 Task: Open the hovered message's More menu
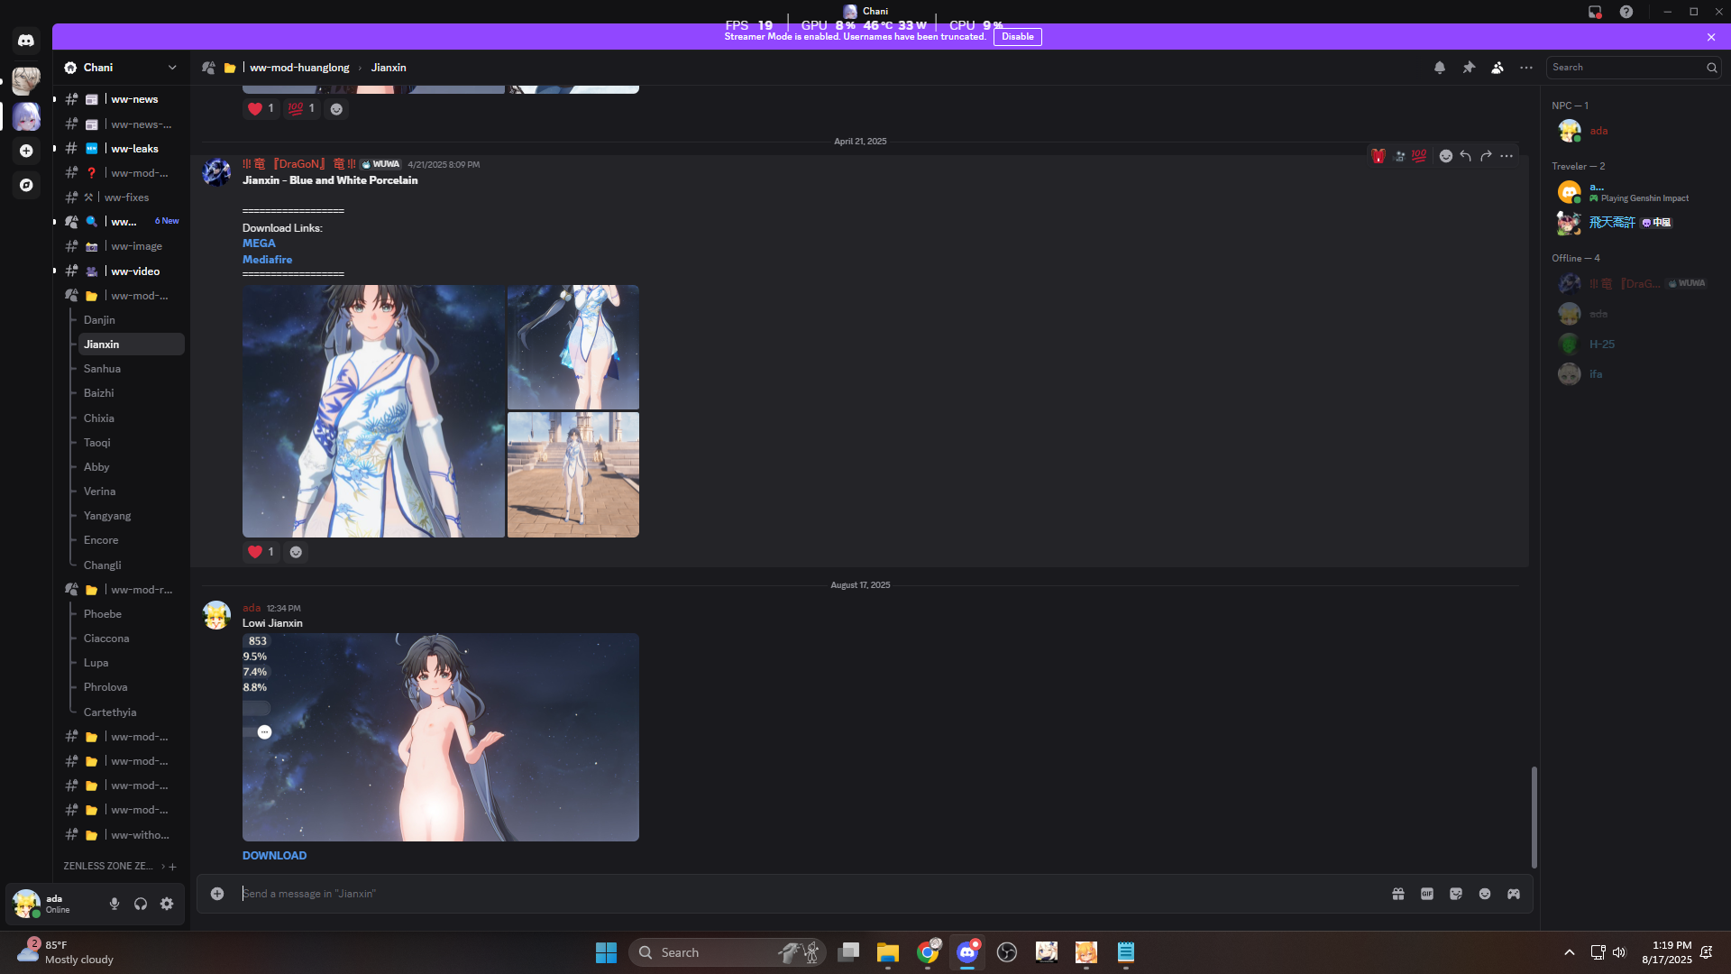coord(1507,156)
